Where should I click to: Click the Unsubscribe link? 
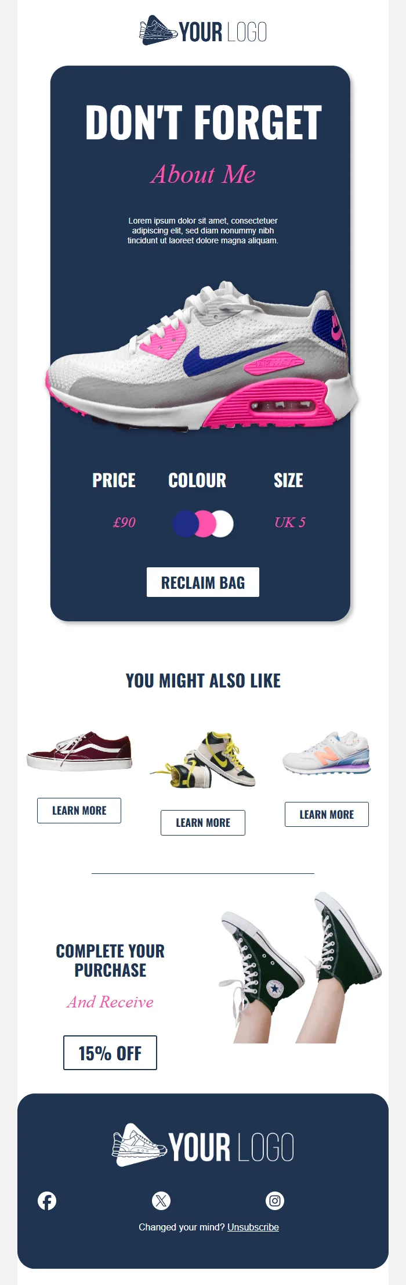[x=253, y=1227]
